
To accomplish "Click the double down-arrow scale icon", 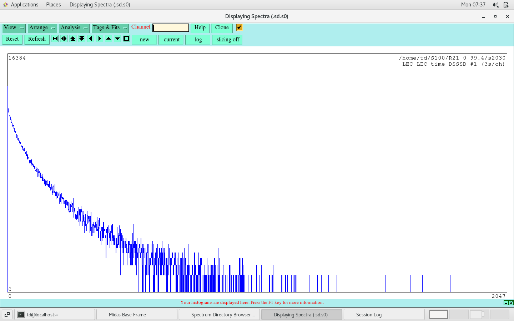I will click(x=82, y=39).
